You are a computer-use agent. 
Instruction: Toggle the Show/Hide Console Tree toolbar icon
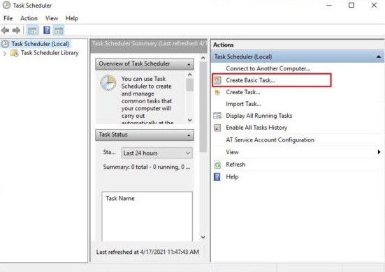click(32, 31)
